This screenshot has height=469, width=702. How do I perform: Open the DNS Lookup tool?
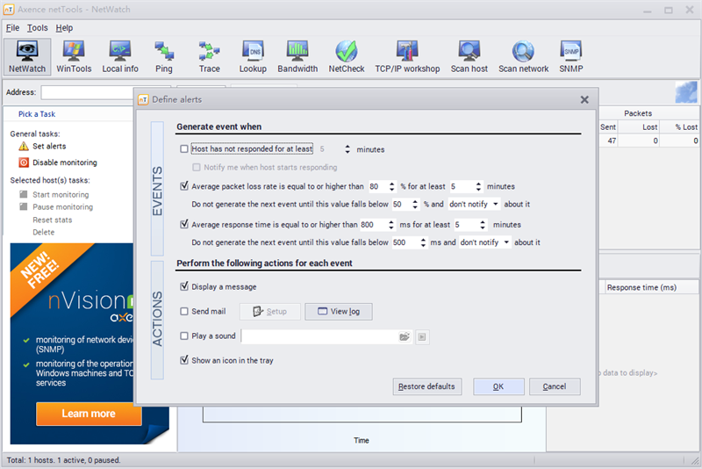[253, 56]
